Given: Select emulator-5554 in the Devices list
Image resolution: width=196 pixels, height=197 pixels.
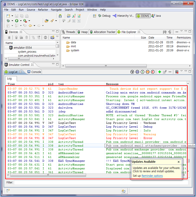Looking at the screenshot, I should pyautogui.click(x=22, y=48).
